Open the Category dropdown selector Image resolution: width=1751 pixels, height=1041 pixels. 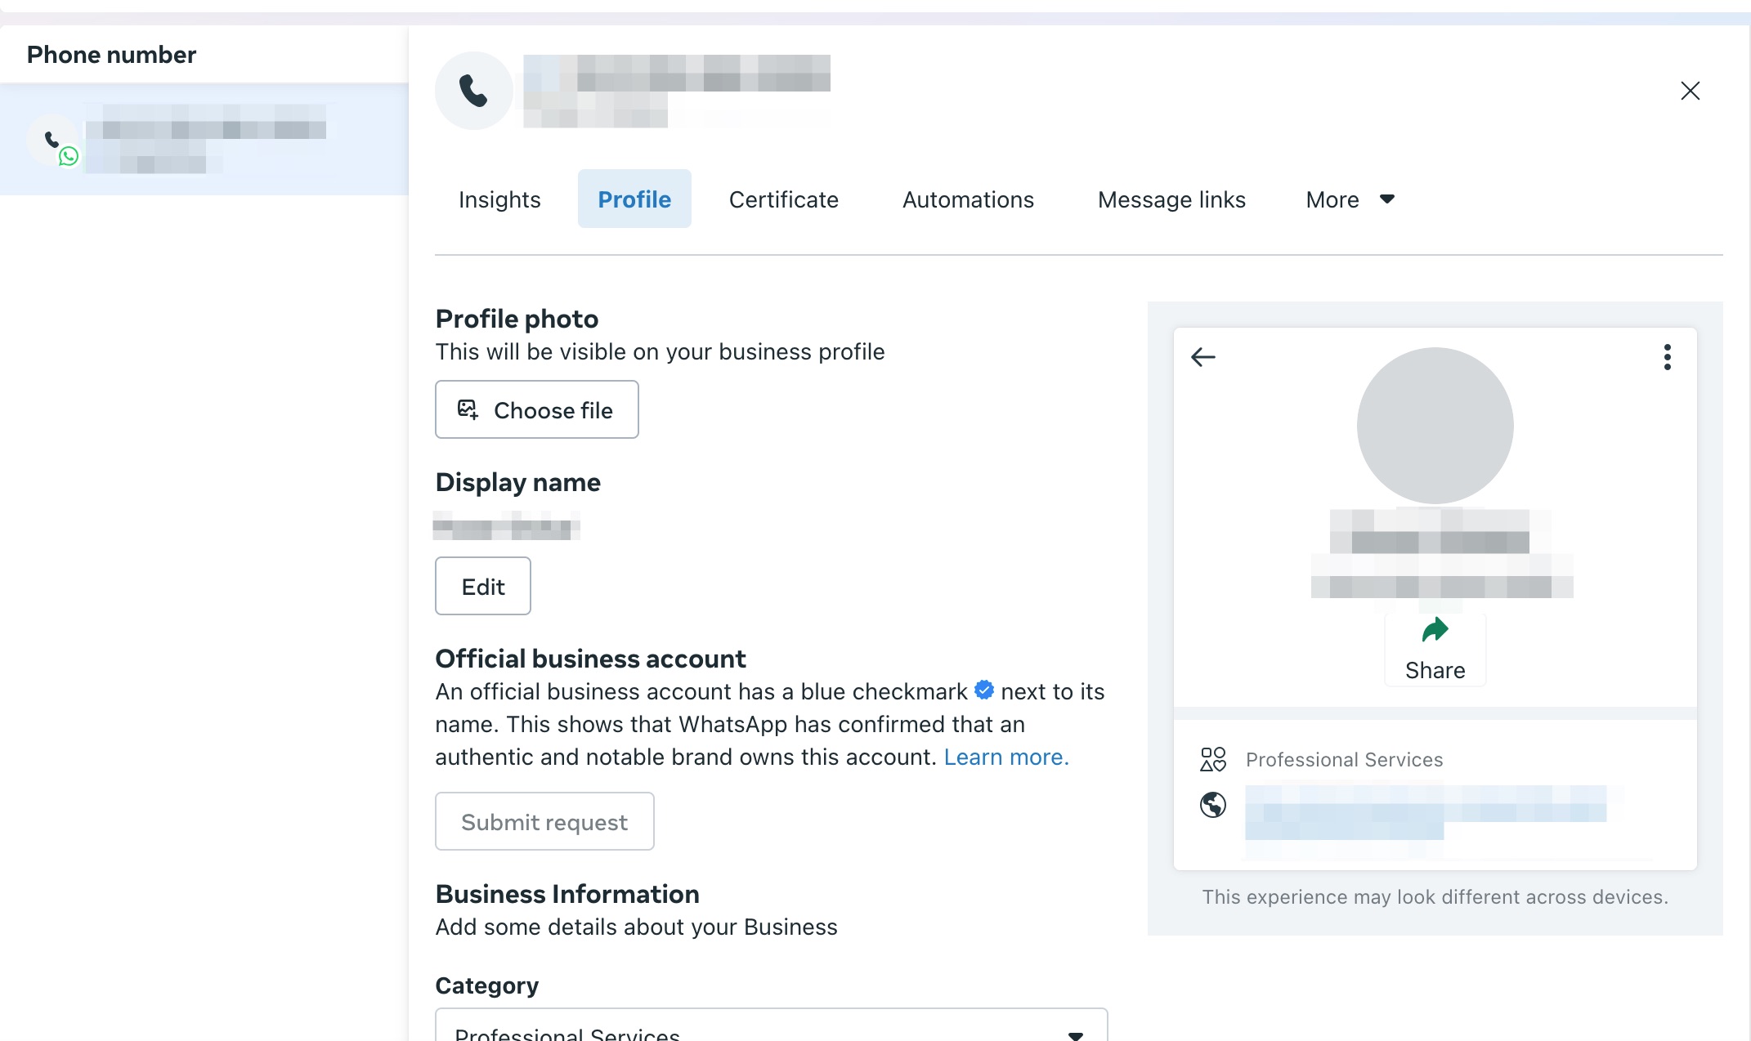pos(772,1025)
